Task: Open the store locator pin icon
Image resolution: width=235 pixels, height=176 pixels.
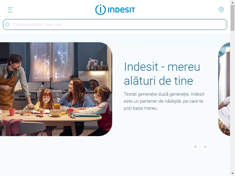Action: (221, 10)
